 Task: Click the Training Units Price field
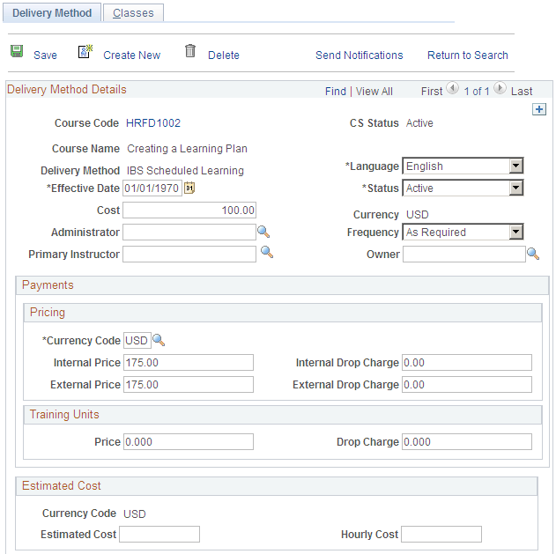[x=189, y=441]
